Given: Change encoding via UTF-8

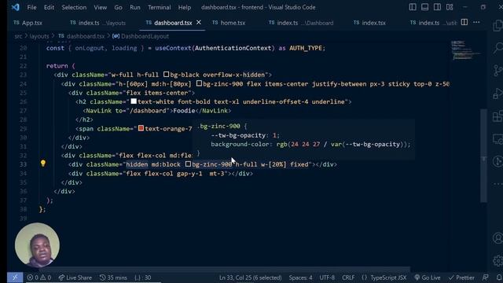Looking at the screenshot, I should tap(327, 277).
